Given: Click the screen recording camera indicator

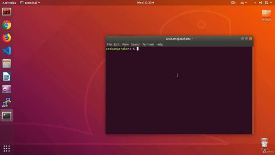Looking at the screenshot, I should [233, 3].
